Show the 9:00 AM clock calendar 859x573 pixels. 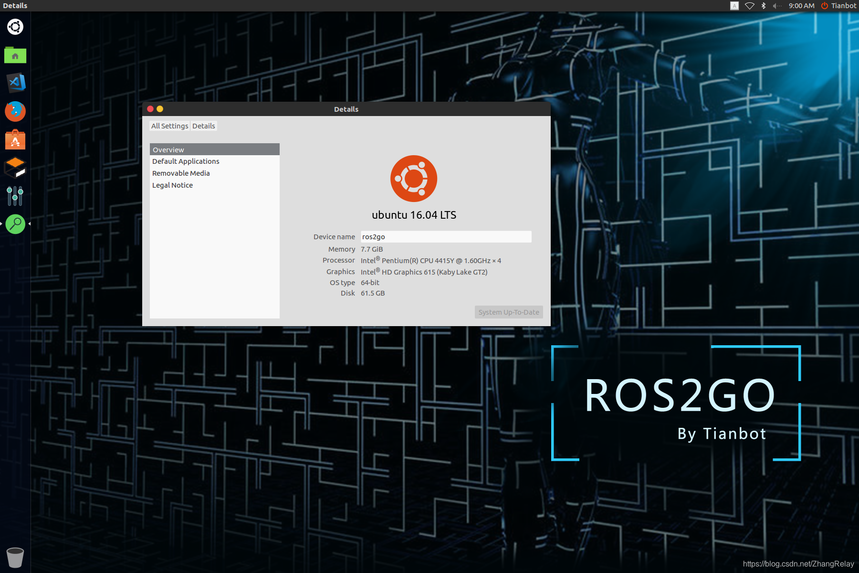pyautogui.click(x=801, y=6)
